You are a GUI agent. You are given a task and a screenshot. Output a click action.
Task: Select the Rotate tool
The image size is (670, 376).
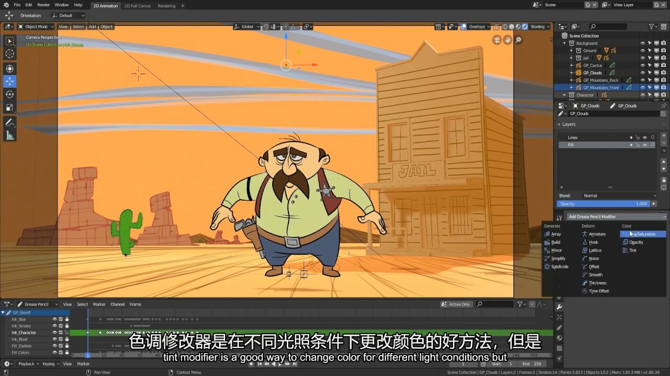pyautogui.click(x=10, y=95)
